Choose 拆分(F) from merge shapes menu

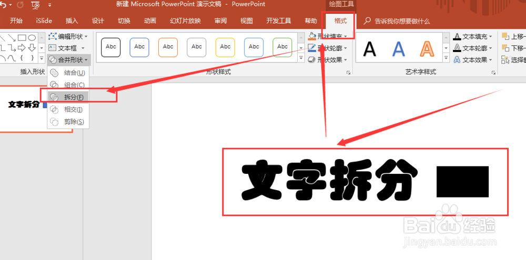pos(68,97)
